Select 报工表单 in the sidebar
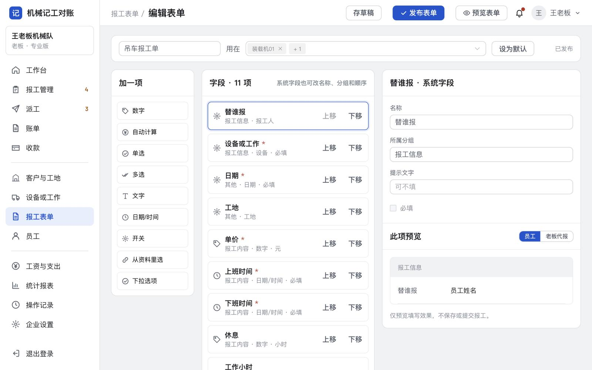This screenshot has width=592, height=370. point(50,216)
